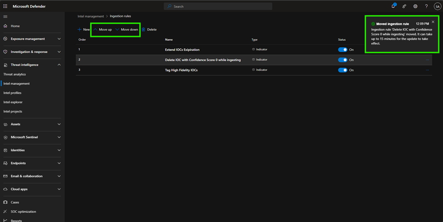The height and width of the screenshot is (222, 443).
Task: Click the Email & collaboration envelope icon
Action: tap(5, 176)
